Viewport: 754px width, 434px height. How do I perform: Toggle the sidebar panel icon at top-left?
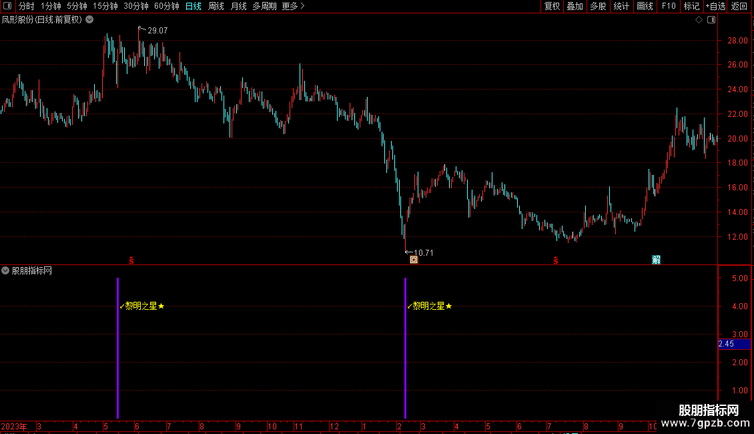coord(7,6)
